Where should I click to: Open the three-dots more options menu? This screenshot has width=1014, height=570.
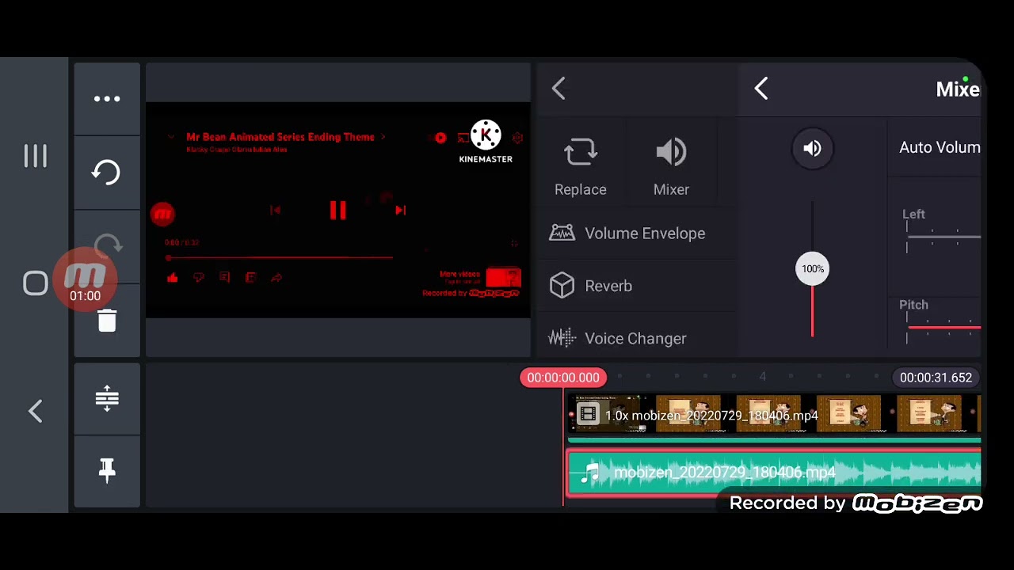(107, 99)
